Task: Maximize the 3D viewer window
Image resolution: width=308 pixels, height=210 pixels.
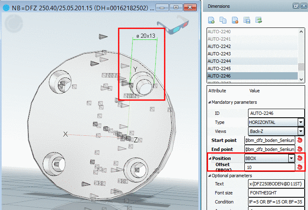Action: point(176,8)
